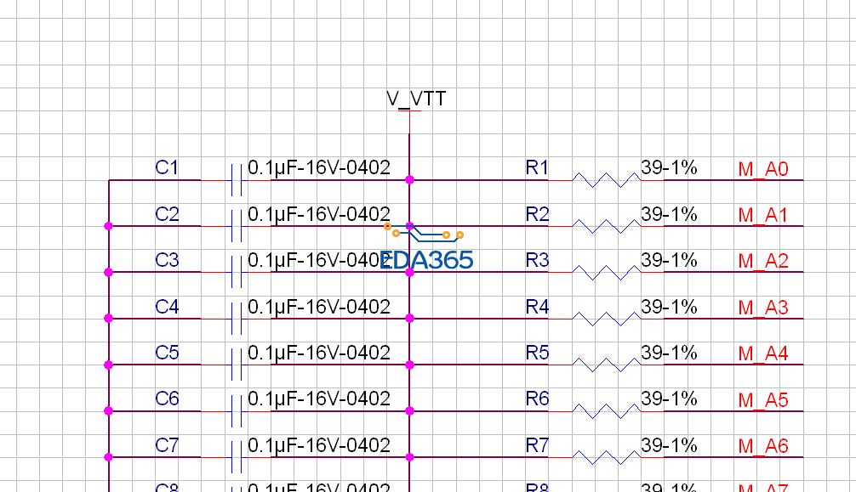Screen dimensions: 856x492
Task: Select the 39-1% value label on R2
Action: (x=667, y=214)
